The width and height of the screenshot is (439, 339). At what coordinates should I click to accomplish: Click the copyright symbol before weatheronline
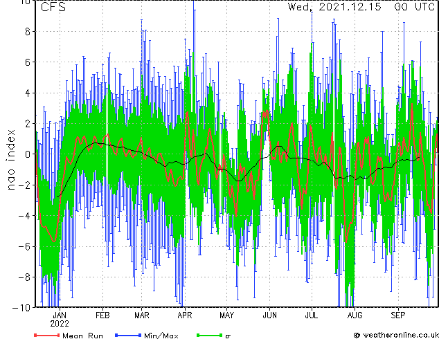click(x=357, y=336)
